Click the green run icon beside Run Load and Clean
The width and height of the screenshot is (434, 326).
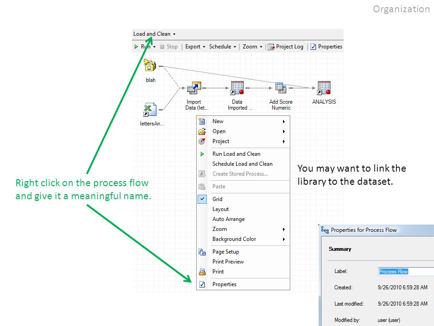202,154
